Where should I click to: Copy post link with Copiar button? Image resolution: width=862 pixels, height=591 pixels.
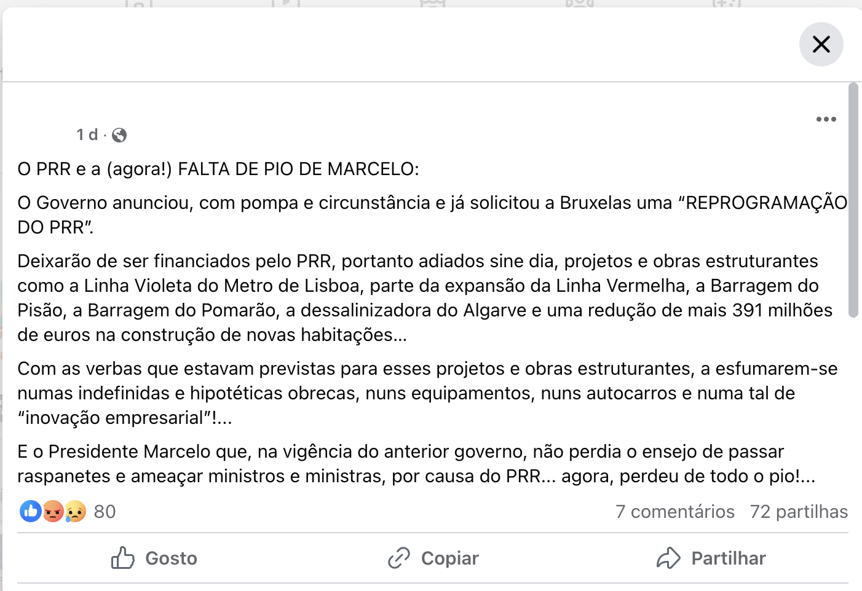click(433, 558)
